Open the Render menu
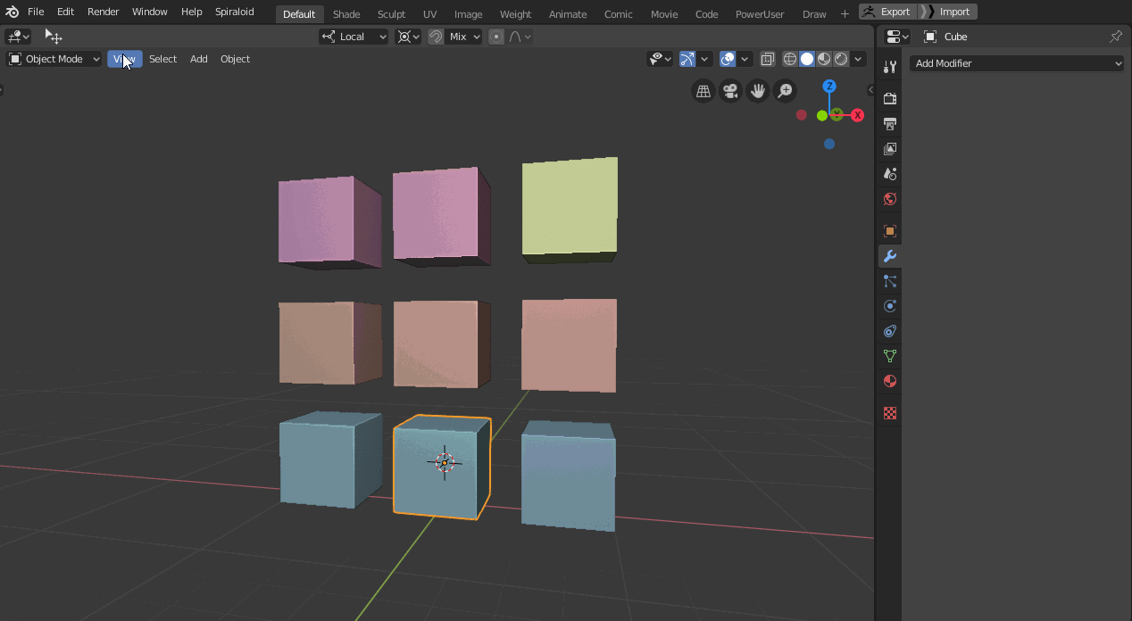Image resolution: width=1132 pixels, height=621 pixels. click(x=104, y=12)
